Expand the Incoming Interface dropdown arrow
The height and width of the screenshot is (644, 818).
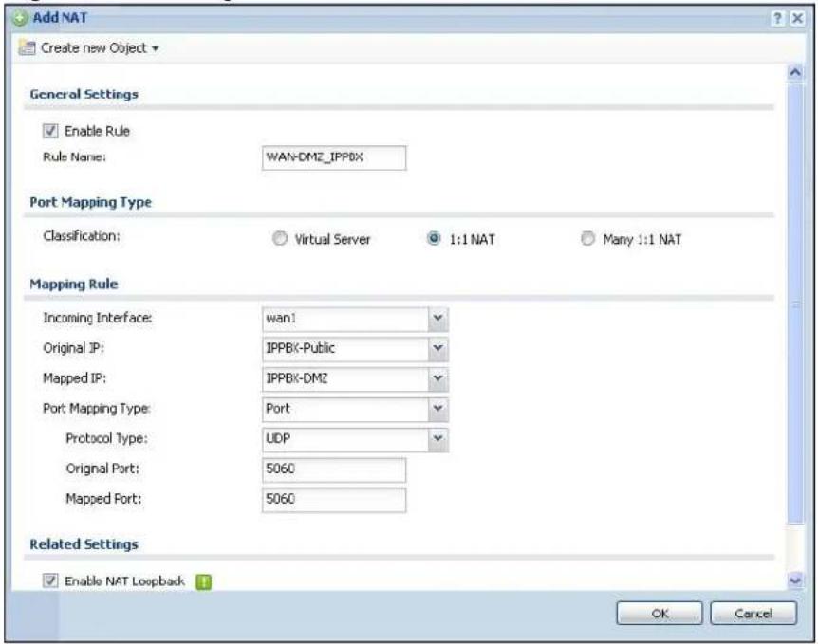pyautogui.click(x=438, y=319)
